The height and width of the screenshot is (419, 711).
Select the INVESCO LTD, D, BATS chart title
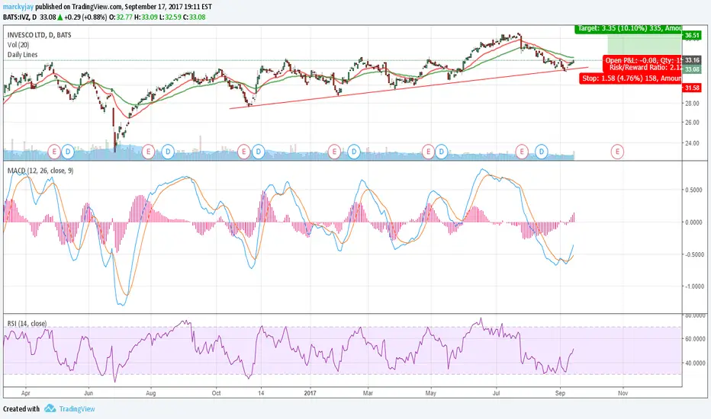(x=39, y=35)
